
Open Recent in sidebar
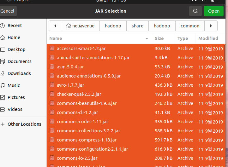pyautogui.click(x=23, y=26)
